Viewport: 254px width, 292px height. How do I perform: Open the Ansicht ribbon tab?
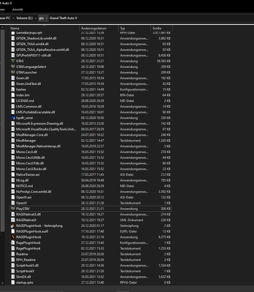(18, 9)
